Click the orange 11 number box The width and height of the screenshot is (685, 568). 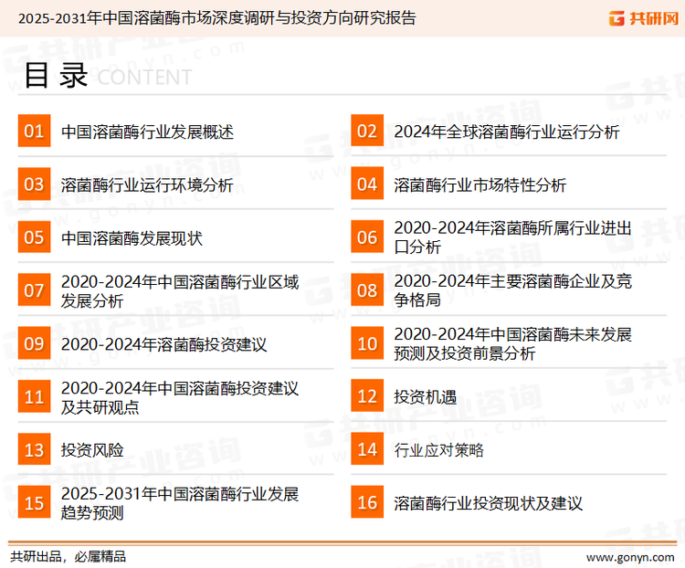(x=34, y=397)
